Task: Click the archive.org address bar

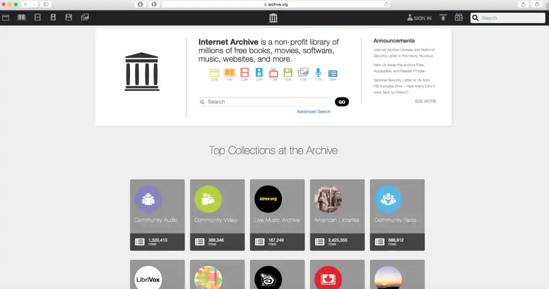Action: pyautogui.click(x=276, y=4)
